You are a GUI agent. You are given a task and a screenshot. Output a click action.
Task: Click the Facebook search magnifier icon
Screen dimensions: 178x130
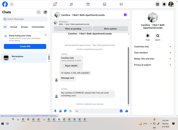[x=12, y=4]
